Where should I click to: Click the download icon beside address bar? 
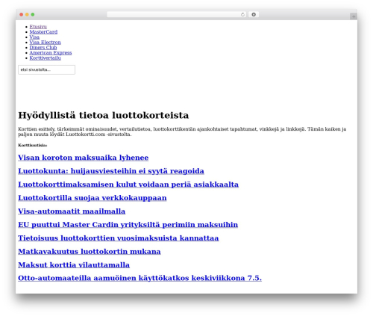254,15
